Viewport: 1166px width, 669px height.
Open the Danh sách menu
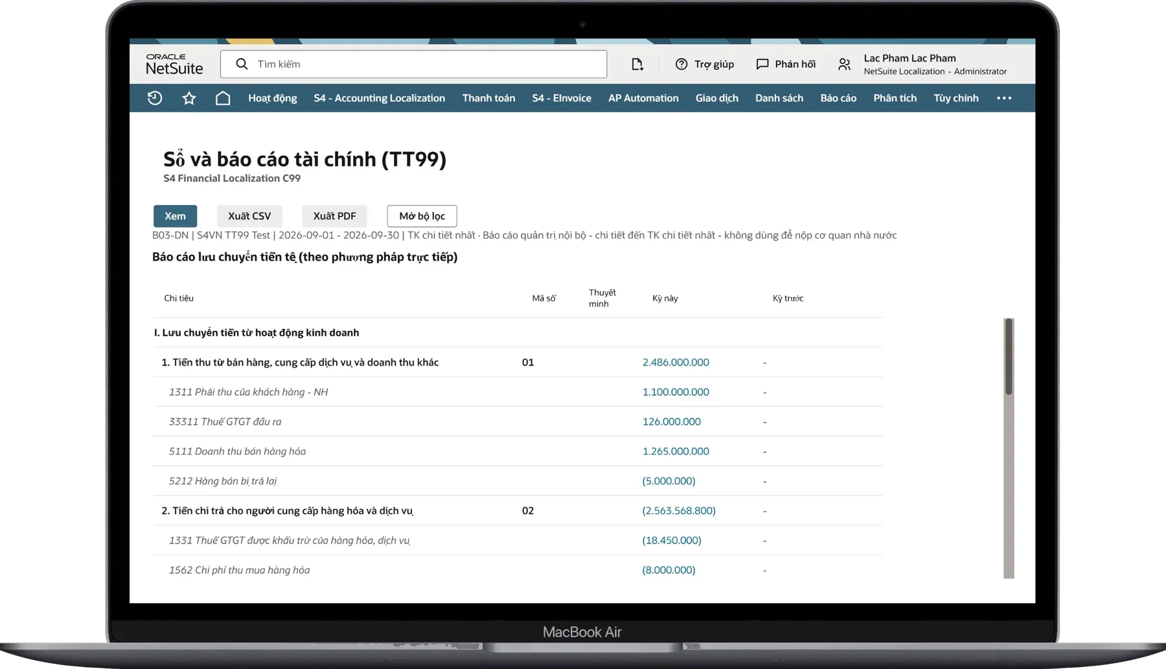(779, 98)
